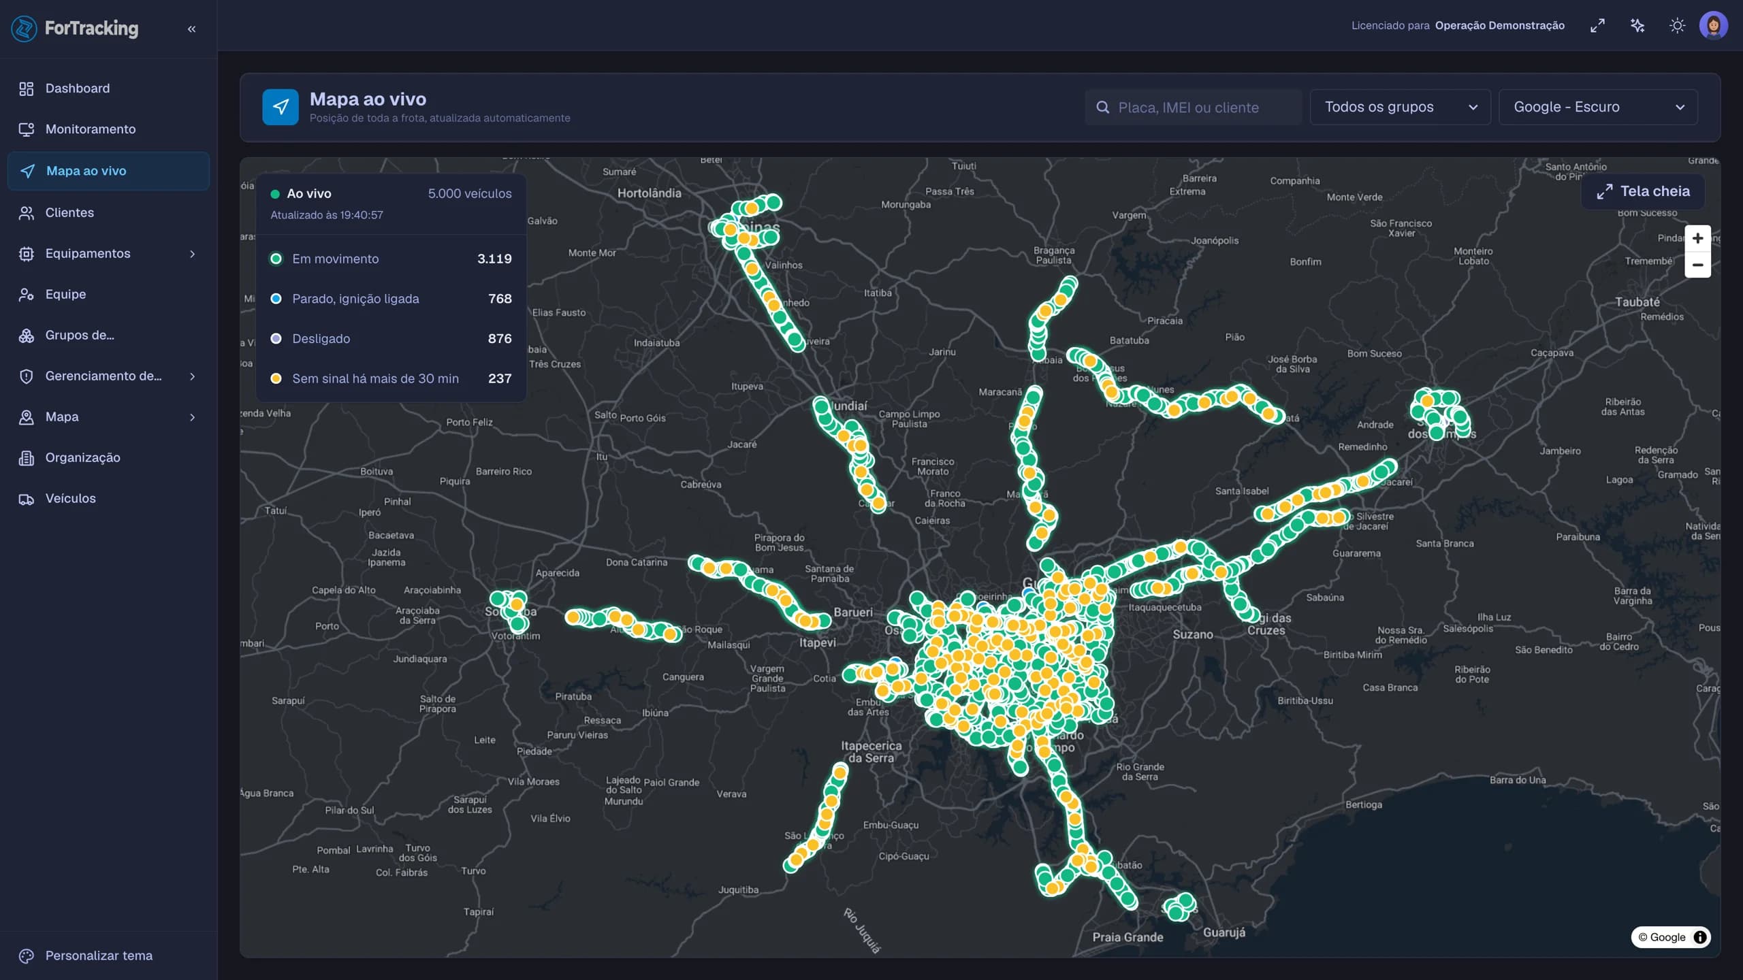Click the 5.000 veículos count text

pyautogui.click(x=470, y=193)
